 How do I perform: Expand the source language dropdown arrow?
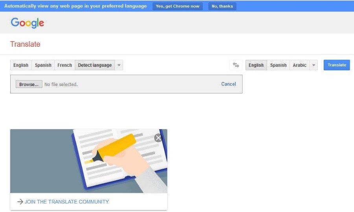119,65
